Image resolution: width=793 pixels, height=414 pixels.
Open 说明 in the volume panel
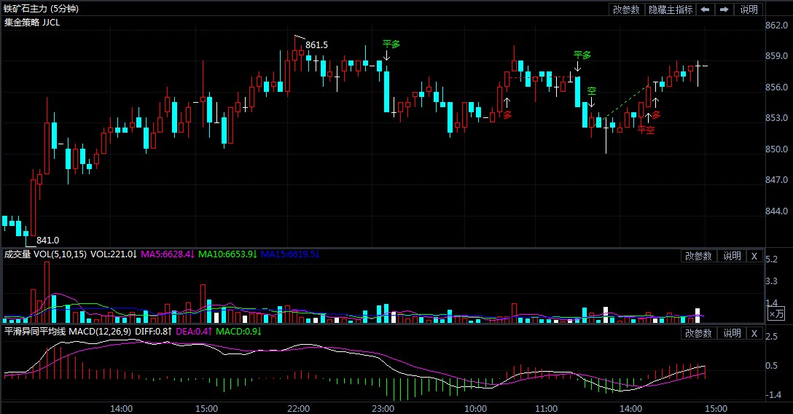click(731, 256)
